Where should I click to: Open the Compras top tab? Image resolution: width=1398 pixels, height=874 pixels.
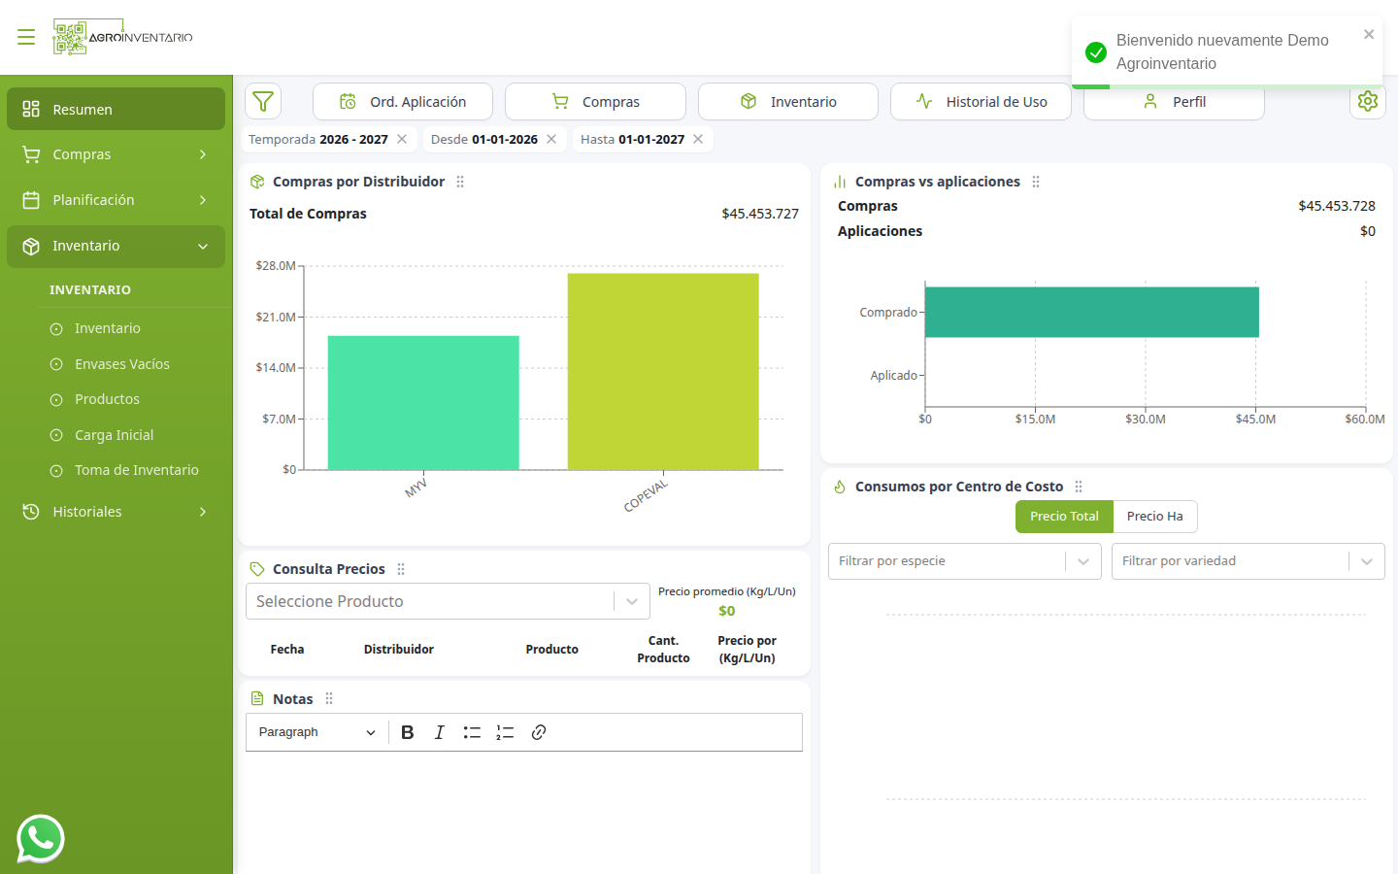point(595,102)
